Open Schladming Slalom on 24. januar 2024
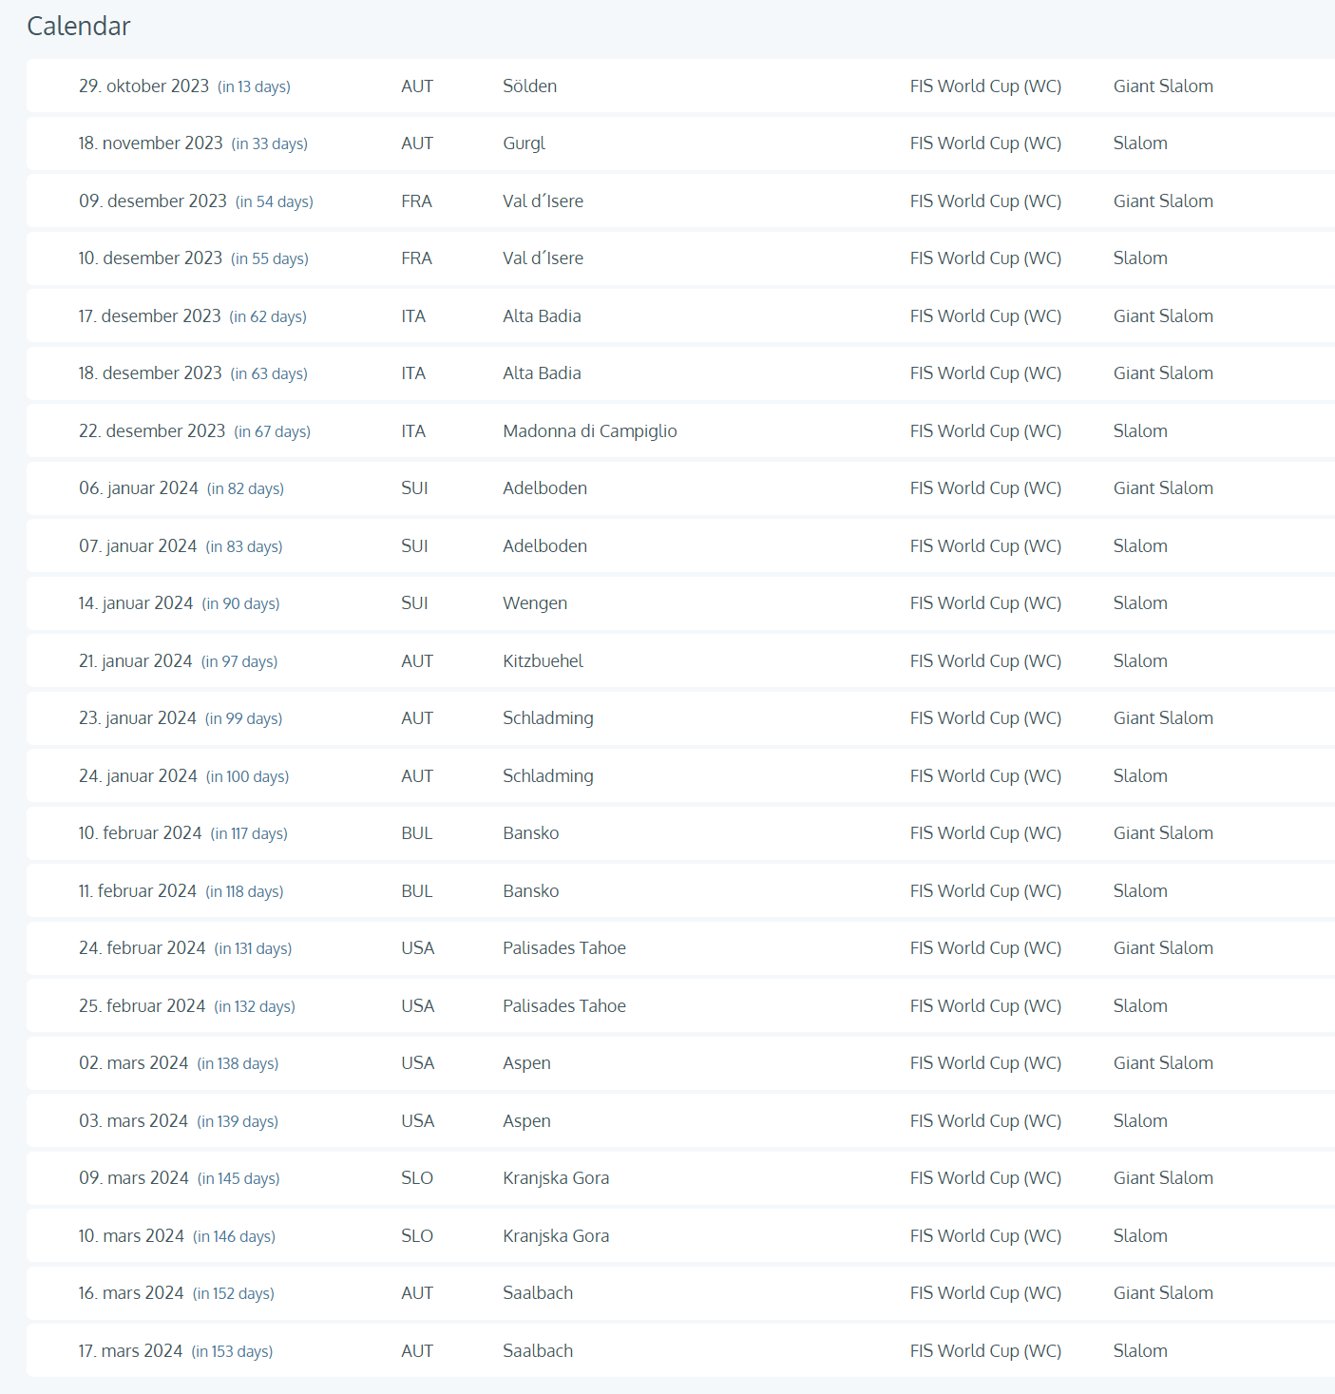 680,776
